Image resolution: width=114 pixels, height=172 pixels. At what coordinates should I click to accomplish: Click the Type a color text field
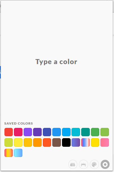tap(56, 62)
